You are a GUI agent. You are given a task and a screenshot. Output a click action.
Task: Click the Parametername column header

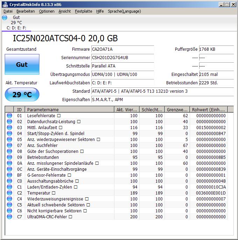(x=70, y=110)
